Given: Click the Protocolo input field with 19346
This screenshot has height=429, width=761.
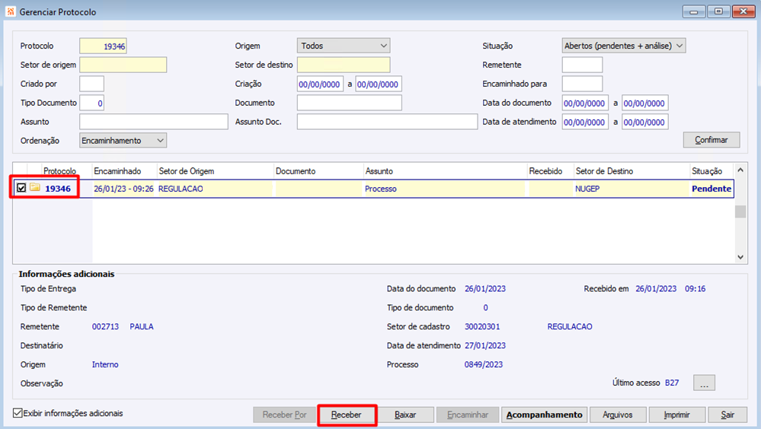Looking at the screenshot, I should [x=103, y=46].
